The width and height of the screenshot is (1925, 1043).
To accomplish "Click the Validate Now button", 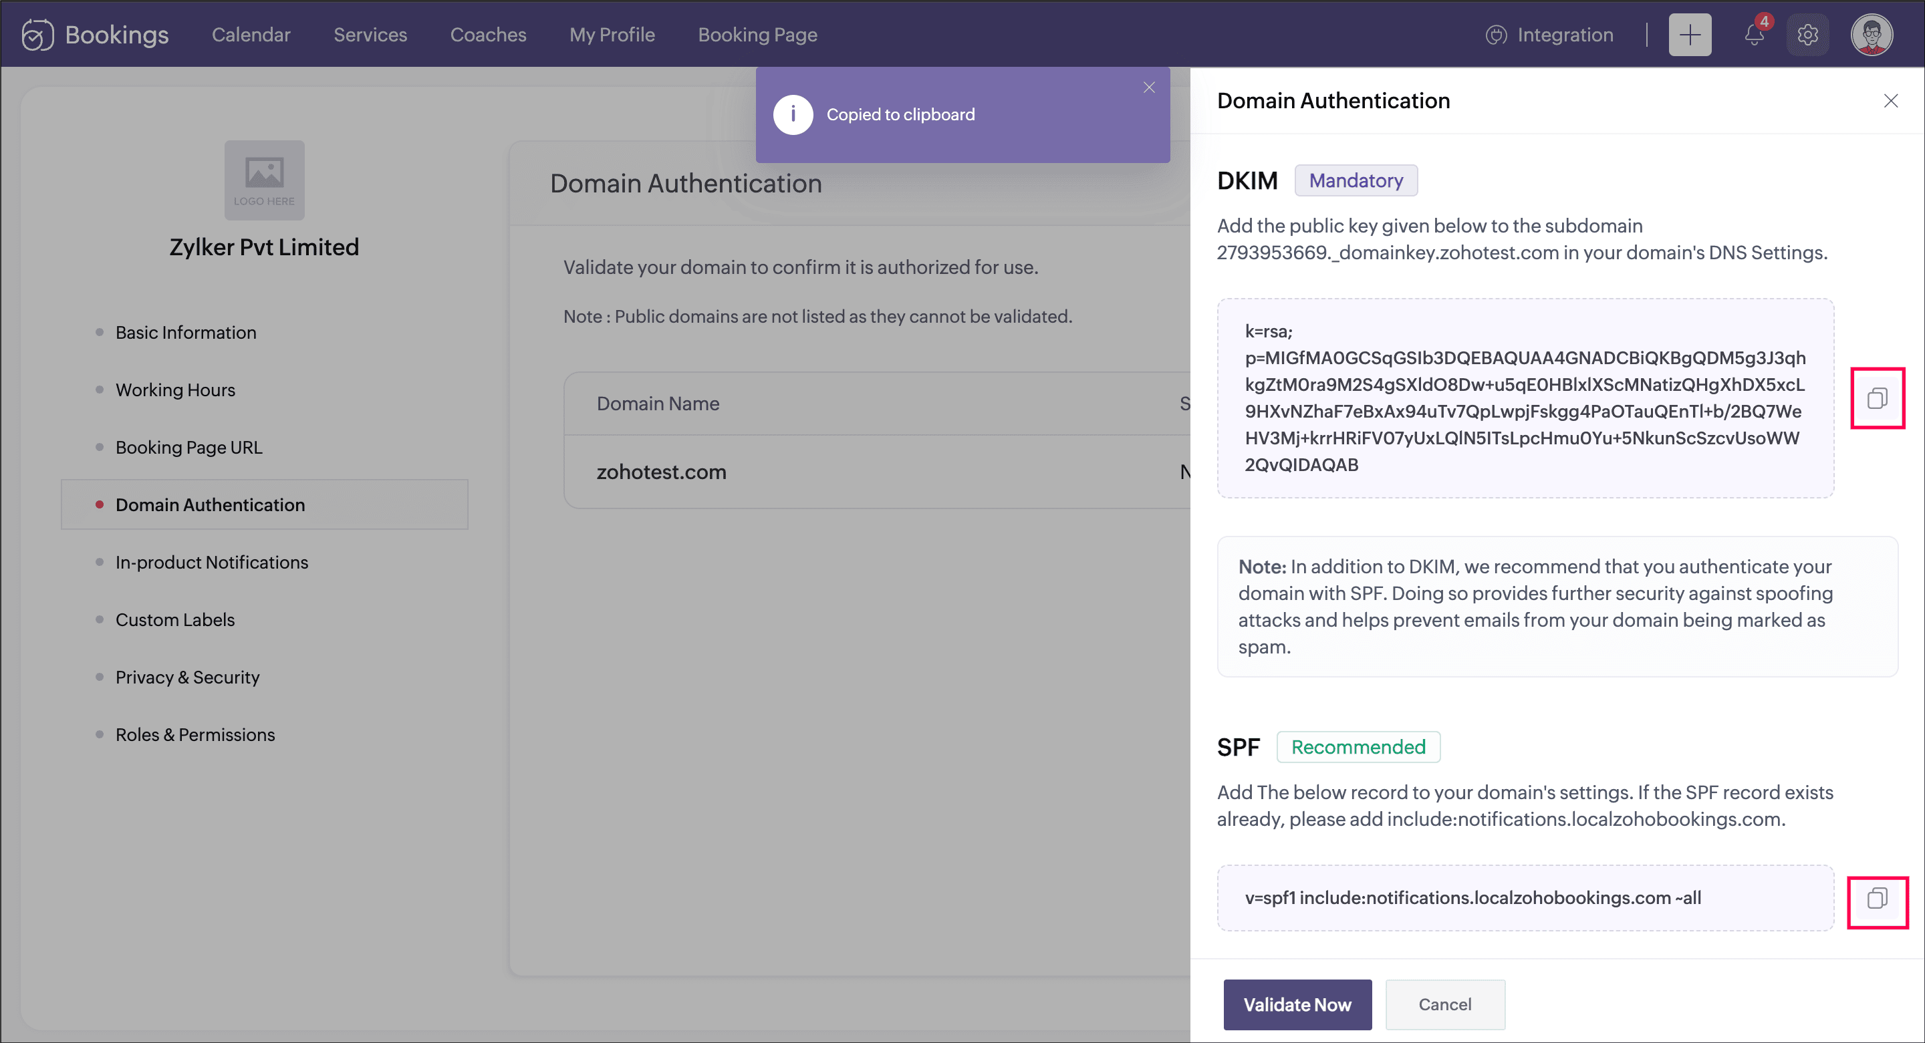I will pyautogui.click(x=1297, y=1004).
